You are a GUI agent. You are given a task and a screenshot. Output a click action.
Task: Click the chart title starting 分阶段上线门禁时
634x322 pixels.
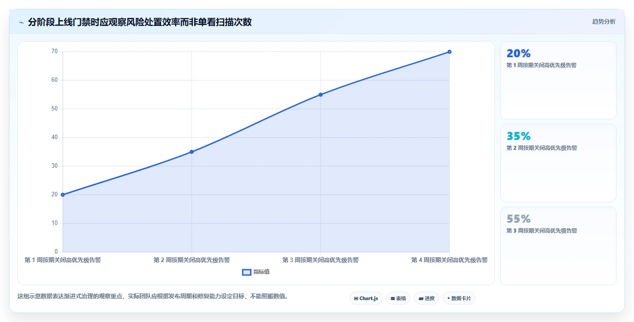click(140, 22)
